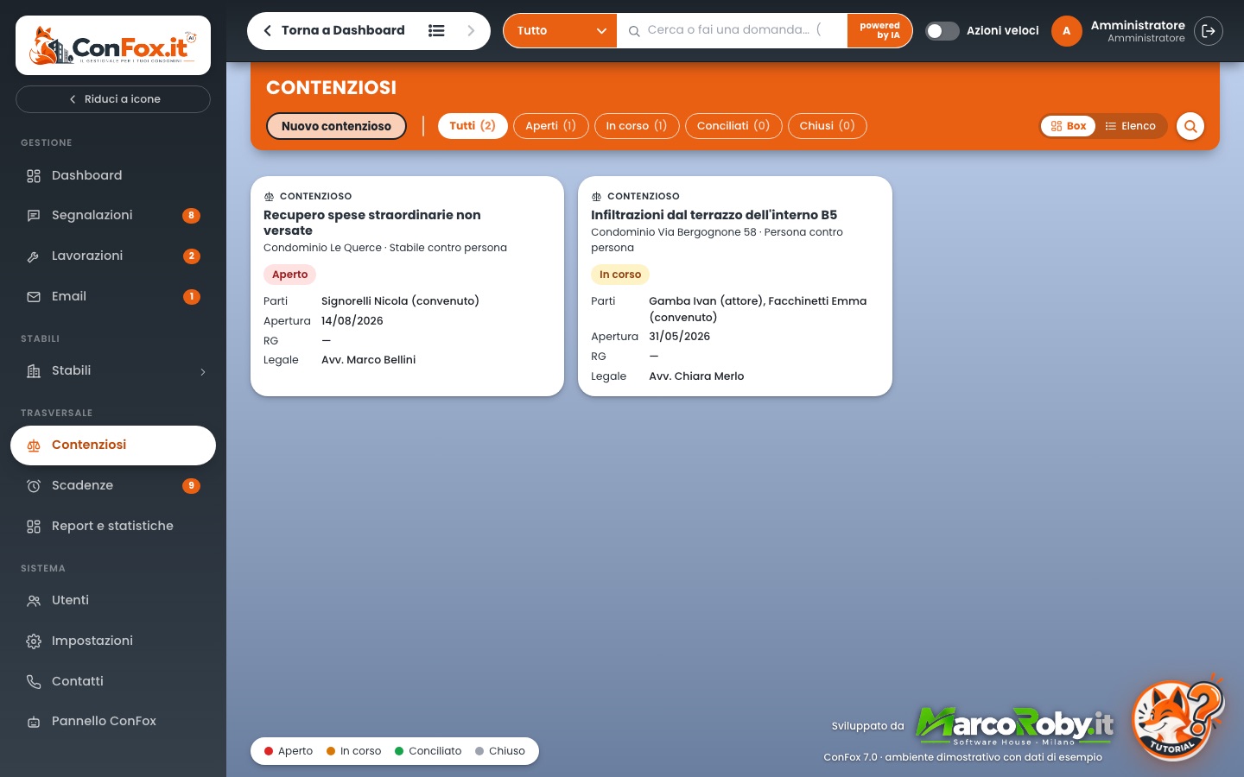This screenshot has height=777, width=1244.
Task: Click the forward chevron next to list icon
Action: (x=471, y=31)
